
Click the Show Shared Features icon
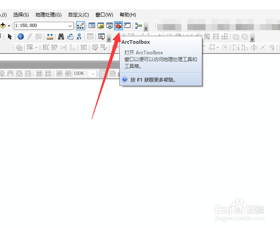point(84,47)
